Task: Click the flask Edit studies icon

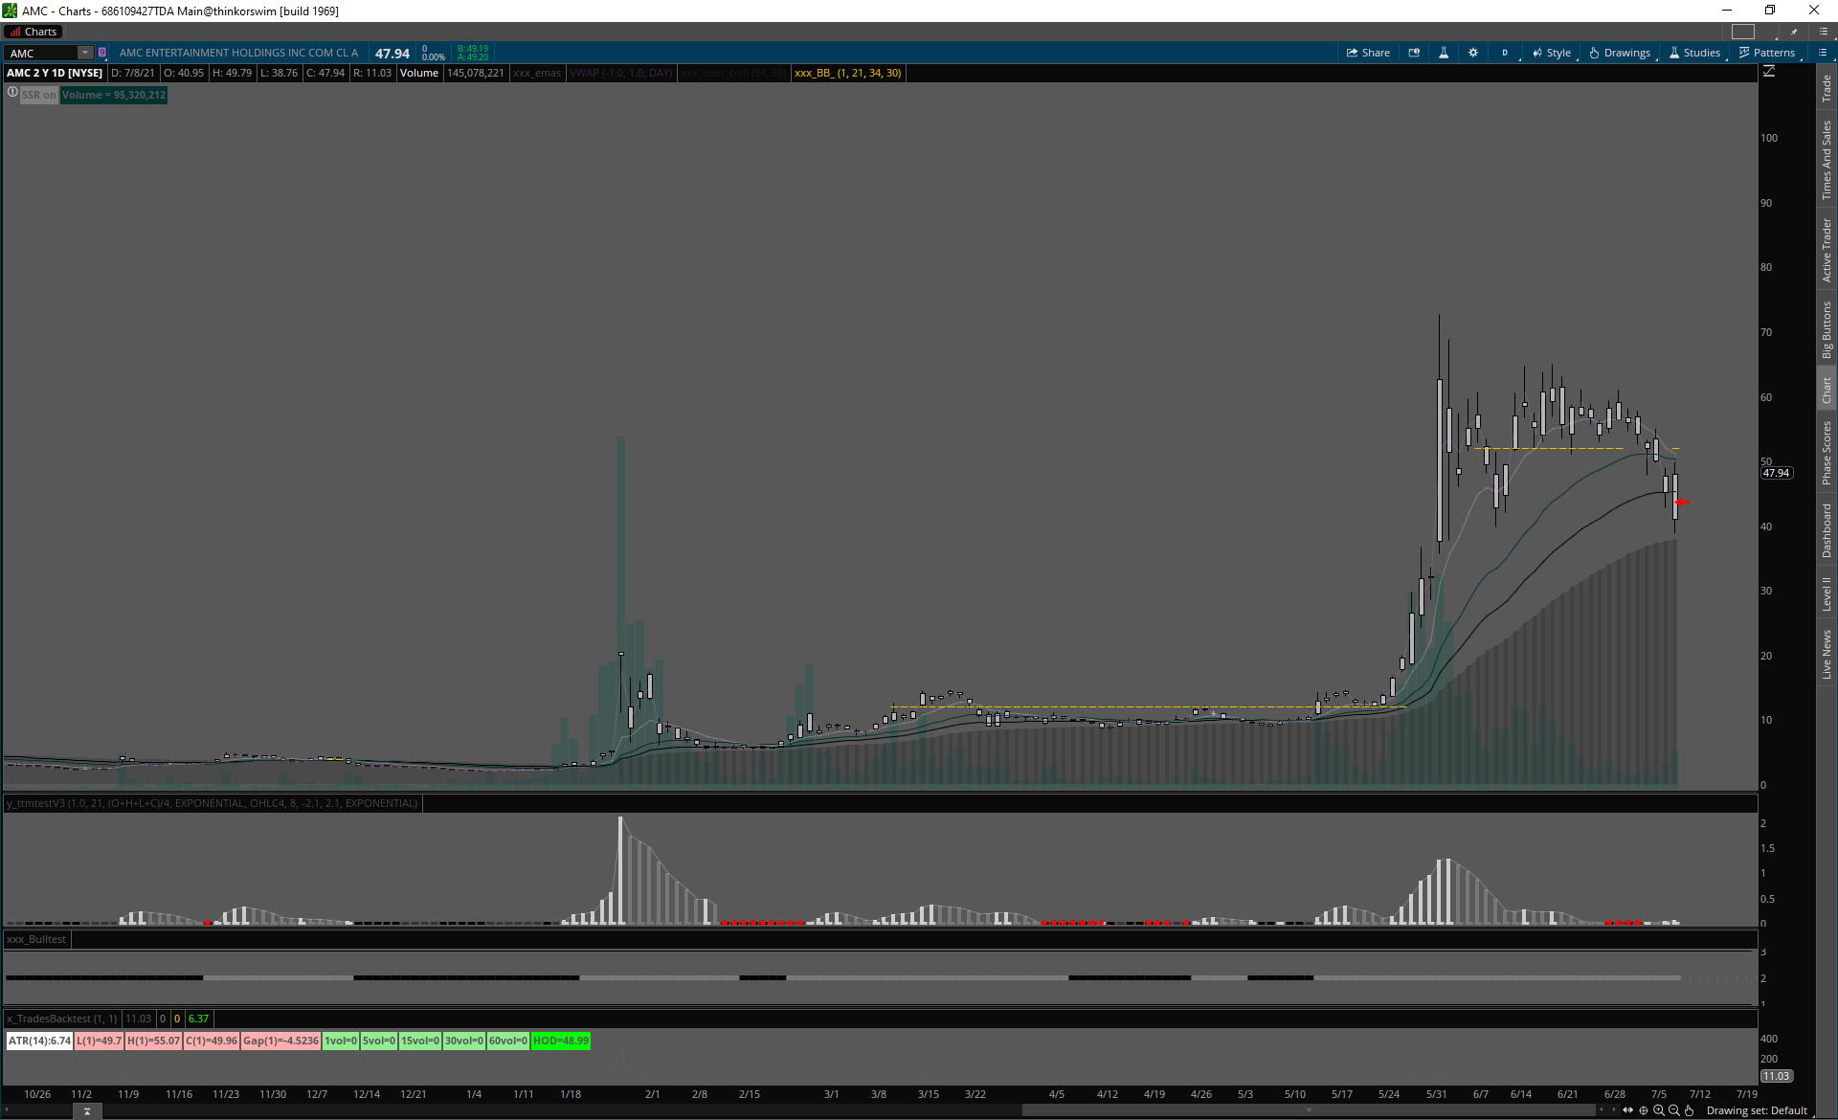Action: [x=1444, y=53]
